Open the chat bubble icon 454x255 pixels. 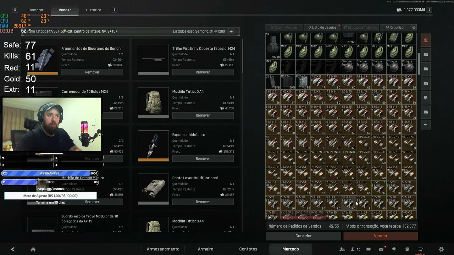click(368, 249)
